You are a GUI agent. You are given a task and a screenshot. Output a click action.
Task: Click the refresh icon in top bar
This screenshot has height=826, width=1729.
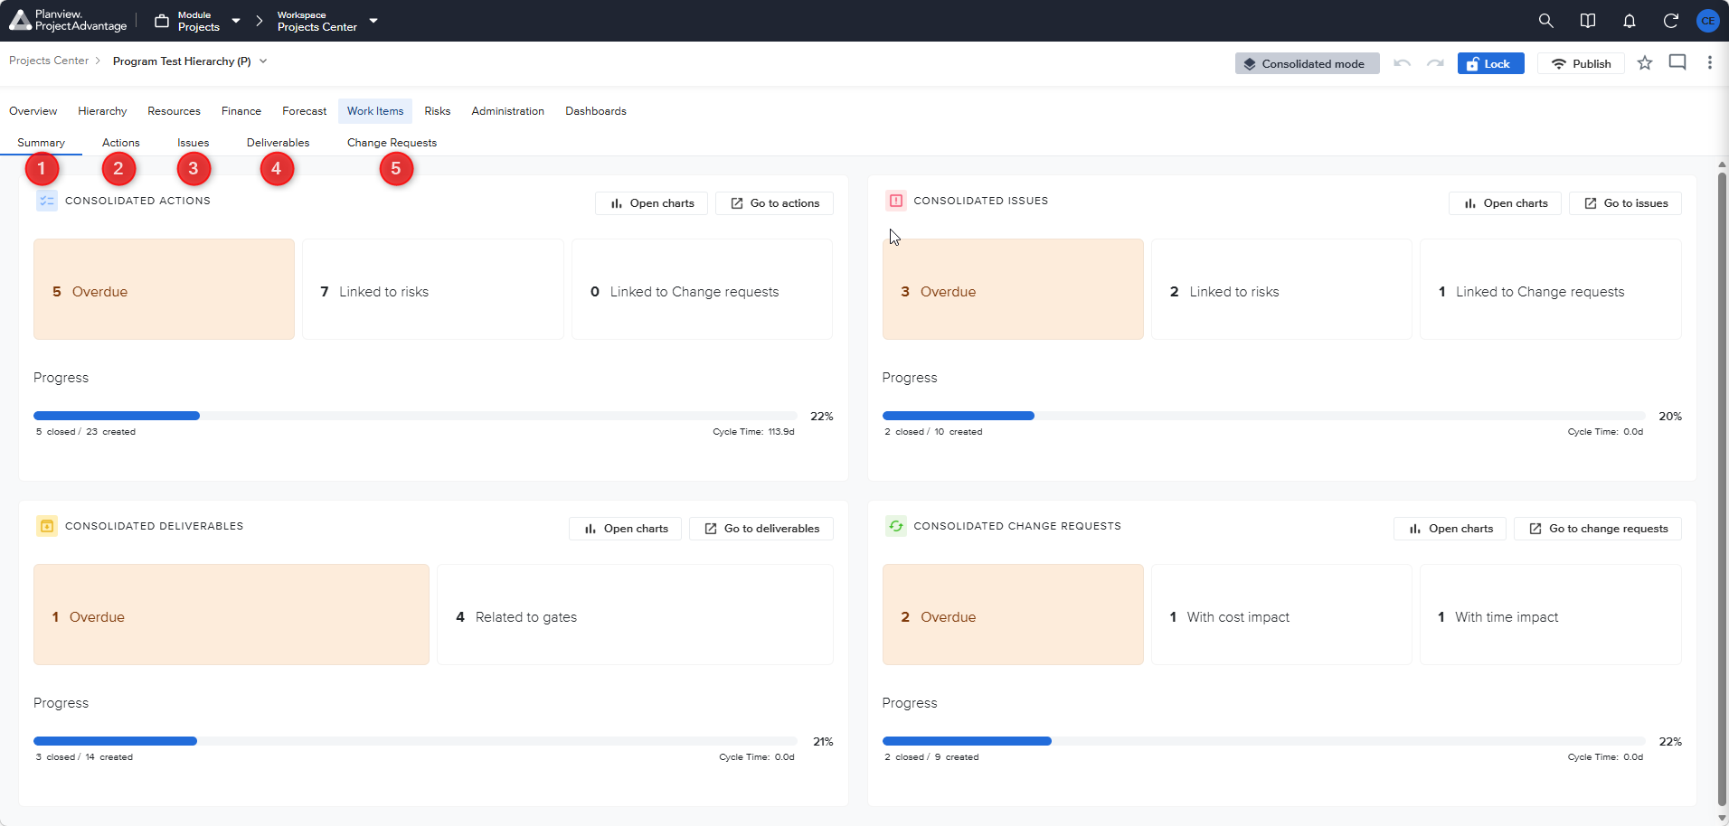[1670, 21]
